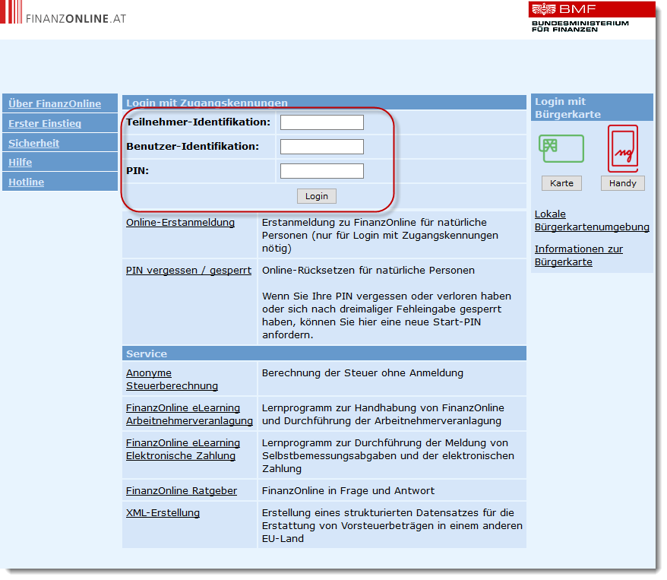Focus the Benutzer-Identifikation input field
The image size is (667, 580).
tap(321, 147)
